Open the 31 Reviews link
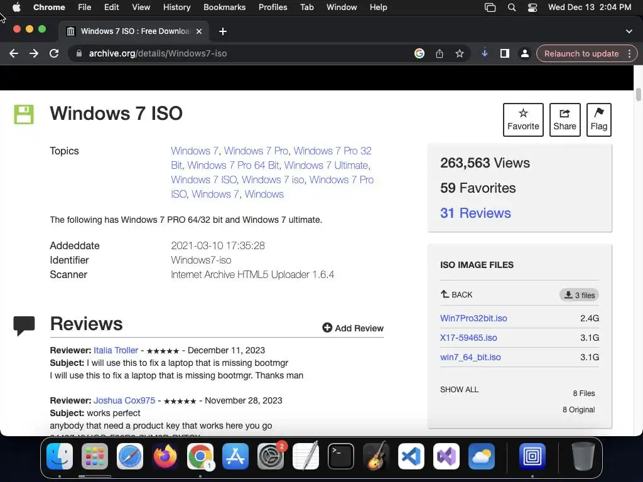Image resolution: width=643 pixels, height=482 pixels. (475, 213)
